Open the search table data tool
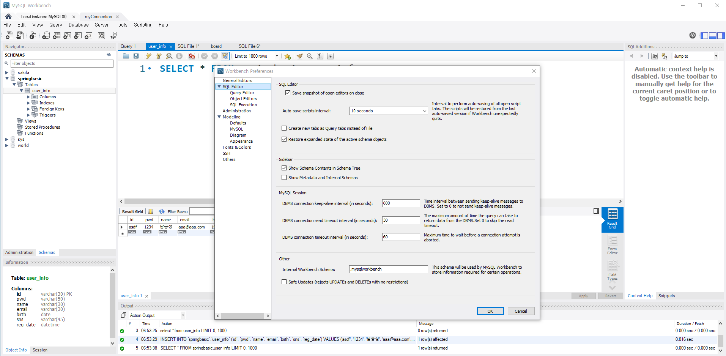 [101, 35]
